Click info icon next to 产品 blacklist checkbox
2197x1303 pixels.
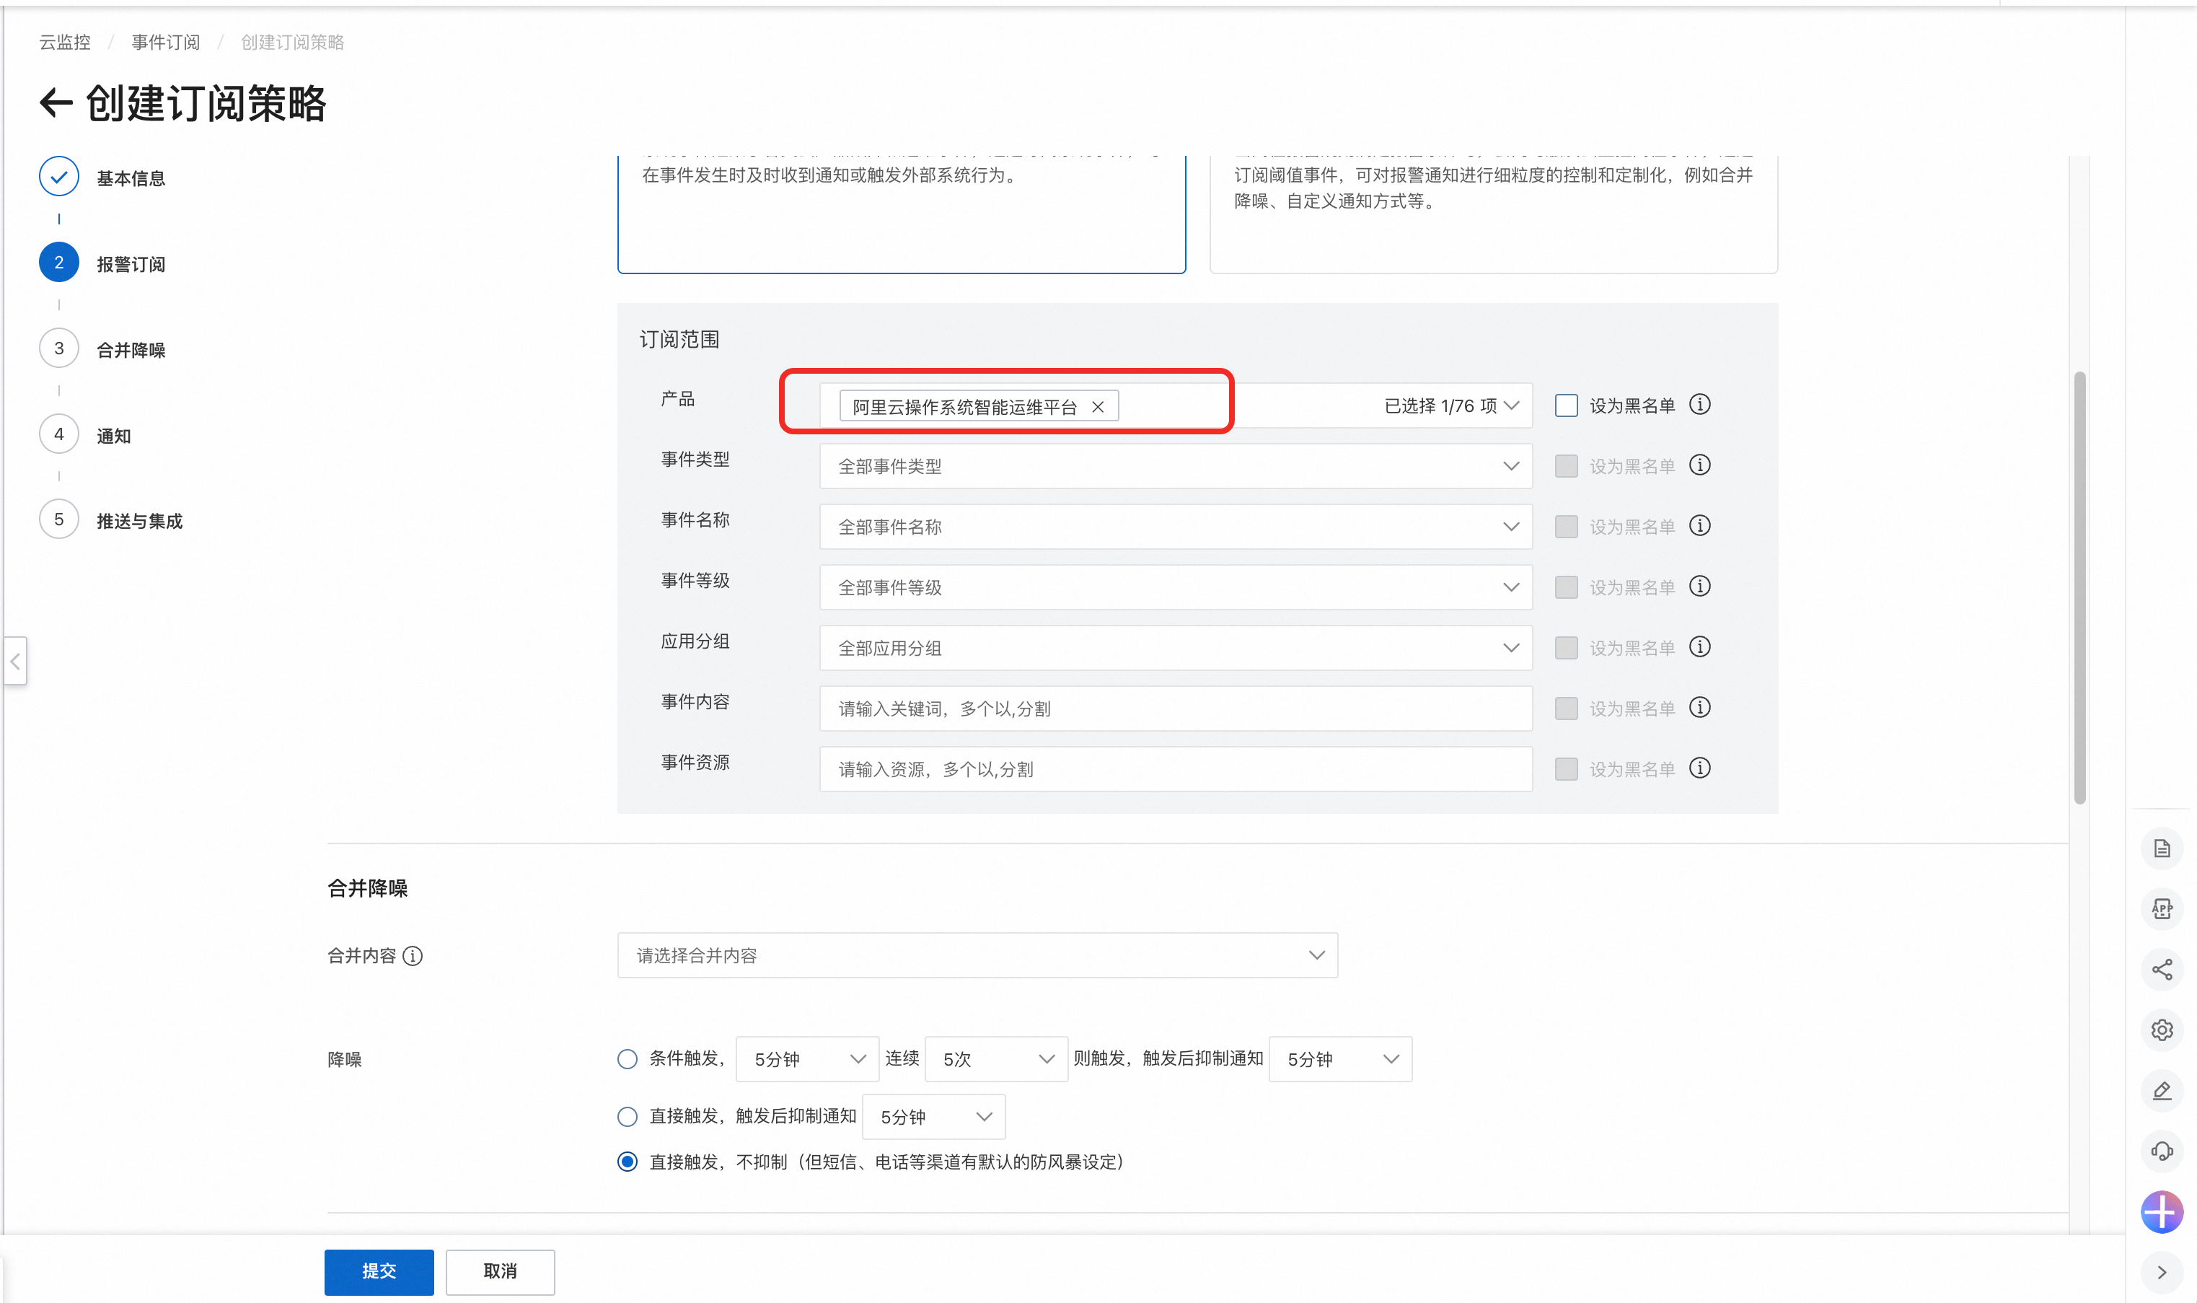1699,405
